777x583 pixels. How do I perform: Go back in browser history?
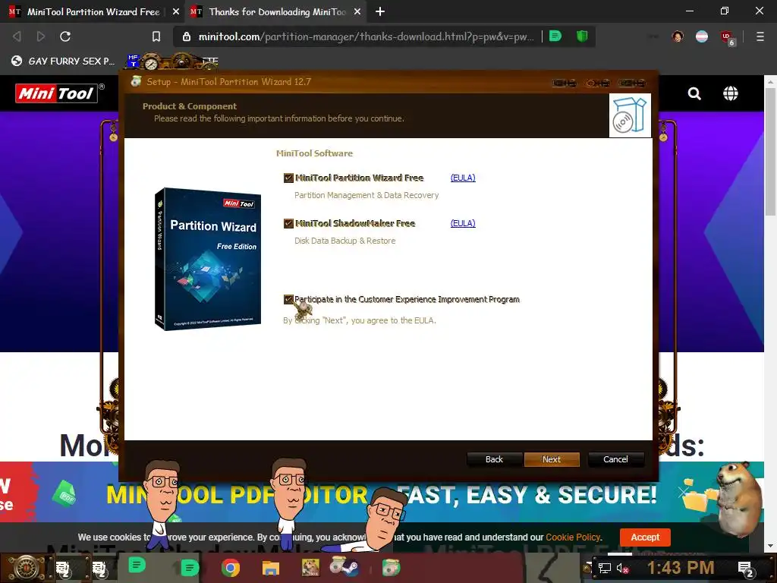(x=17, y=36)
